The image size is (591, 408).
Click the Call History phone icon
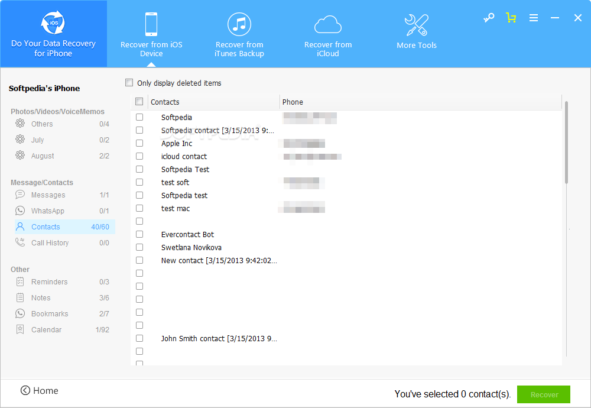(20, 242)
